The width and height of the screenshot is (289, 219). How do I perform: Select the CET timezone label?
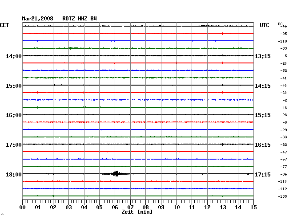[x=4, y=25]
